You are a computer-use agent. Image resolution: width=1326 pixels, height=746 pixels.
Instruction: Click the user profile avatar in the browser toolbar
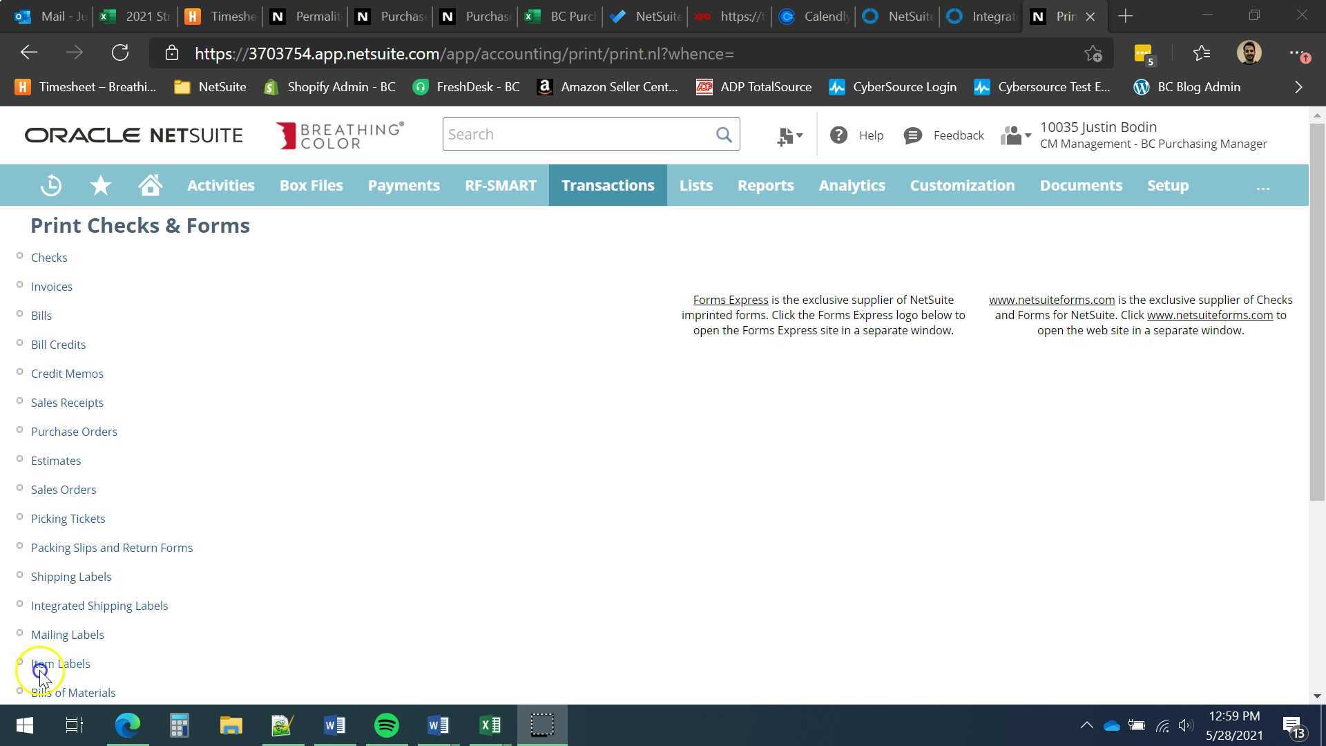pos(1249,52)
